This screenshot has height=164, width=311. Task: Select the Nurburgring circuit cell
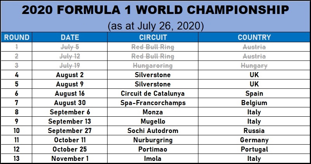(153, 140)
